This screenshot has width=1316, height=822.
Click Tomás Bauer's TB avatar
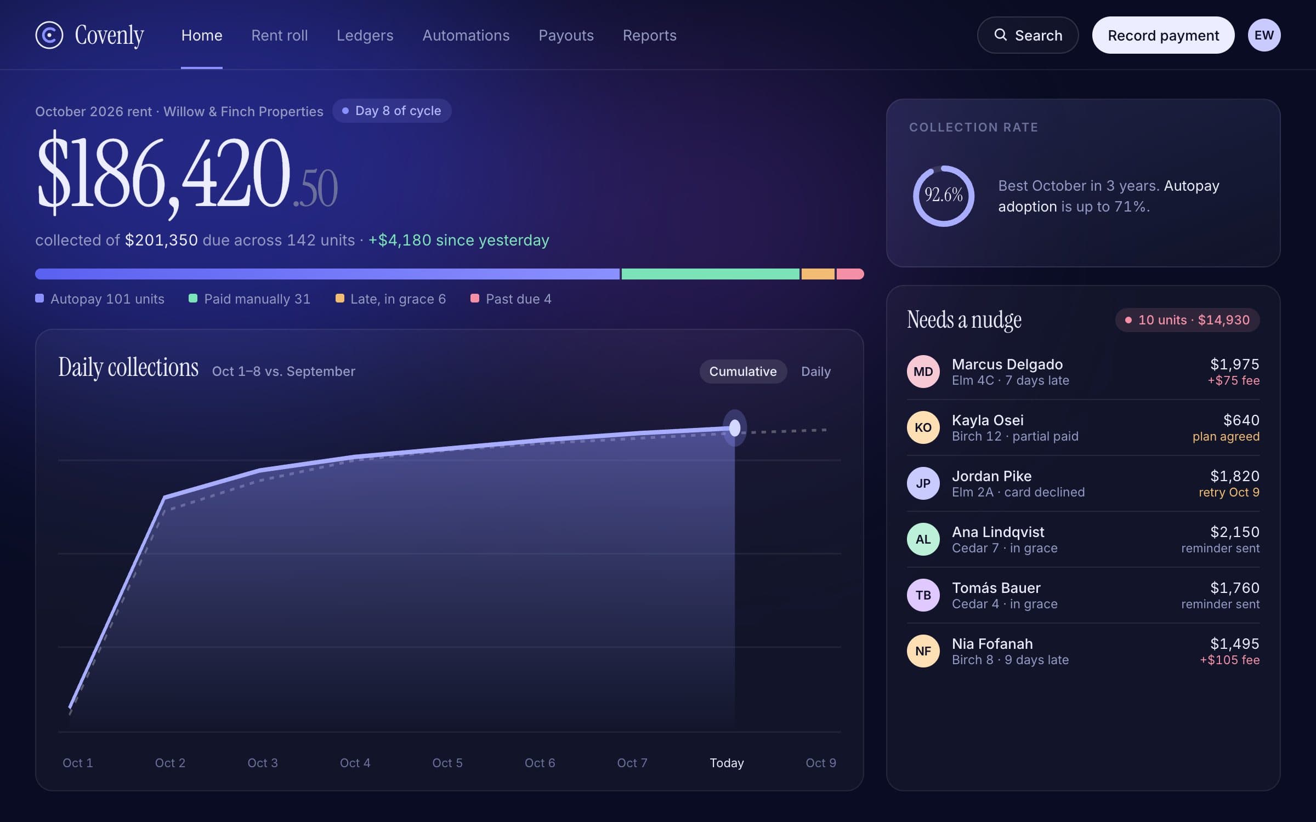coord(923,595)
